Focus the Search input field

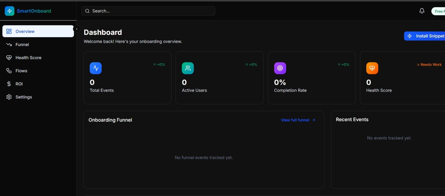(148, 11)
